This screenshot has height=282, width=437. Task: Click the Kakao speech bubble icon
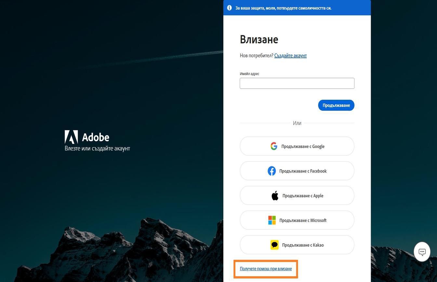click(274, 245)
